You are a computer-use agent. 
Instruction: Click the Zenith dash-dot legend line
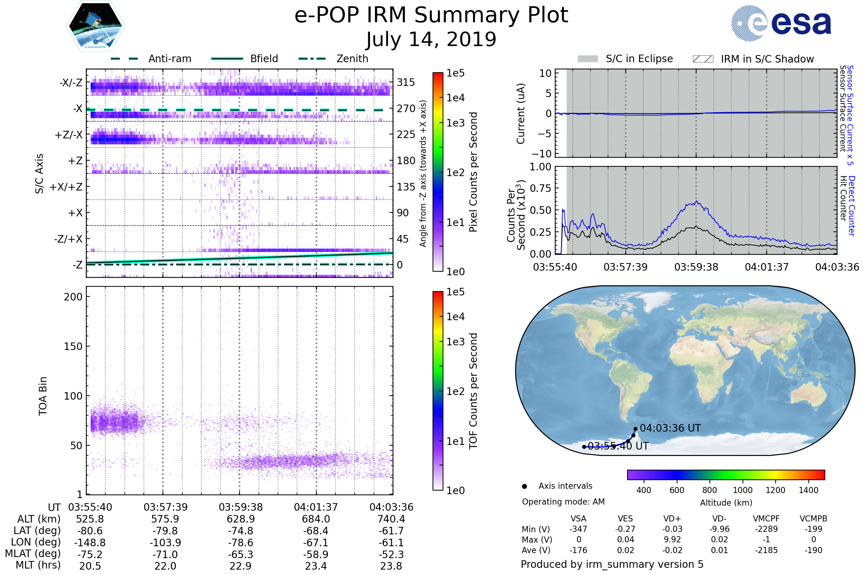coord(312,59)
